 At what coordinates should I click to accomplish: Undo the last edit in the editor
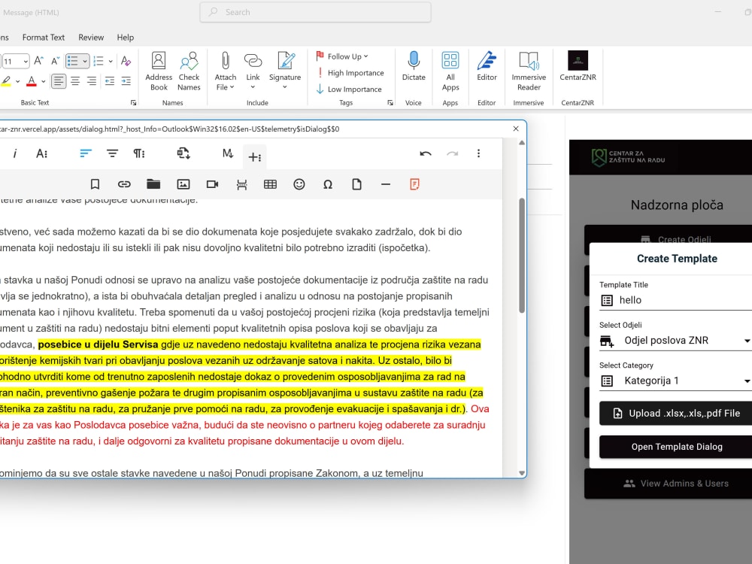click(426, 153)
